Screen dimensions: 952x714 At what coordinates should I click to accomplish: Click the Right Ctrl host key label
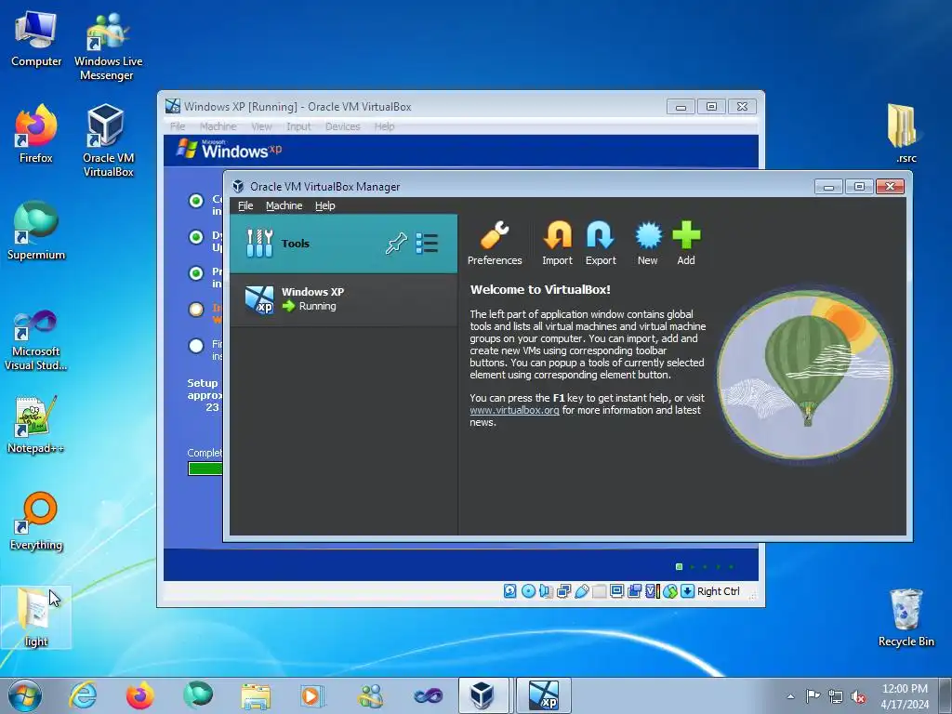[x=719, y=590]
